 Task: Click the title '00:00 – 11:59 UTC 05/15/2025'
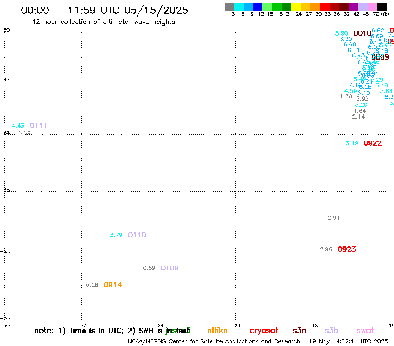[104, 10]
